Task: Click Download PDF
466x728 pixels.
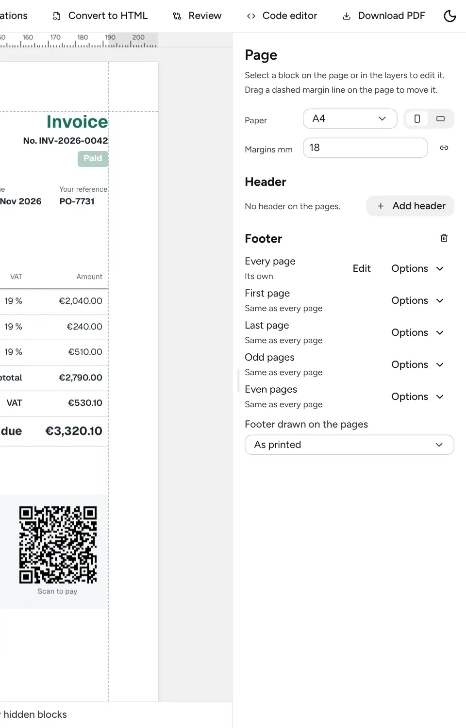Action: (383, 16)
